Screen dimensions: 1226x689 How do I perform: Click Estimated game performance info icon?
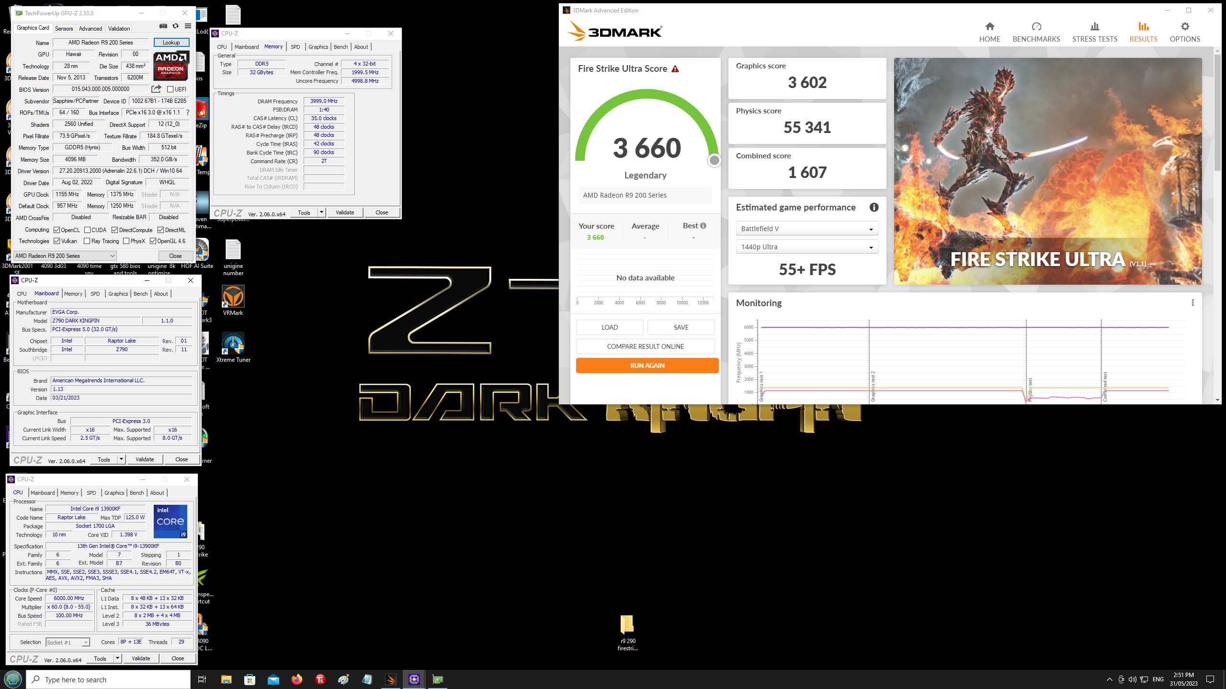tap(874, 207)
